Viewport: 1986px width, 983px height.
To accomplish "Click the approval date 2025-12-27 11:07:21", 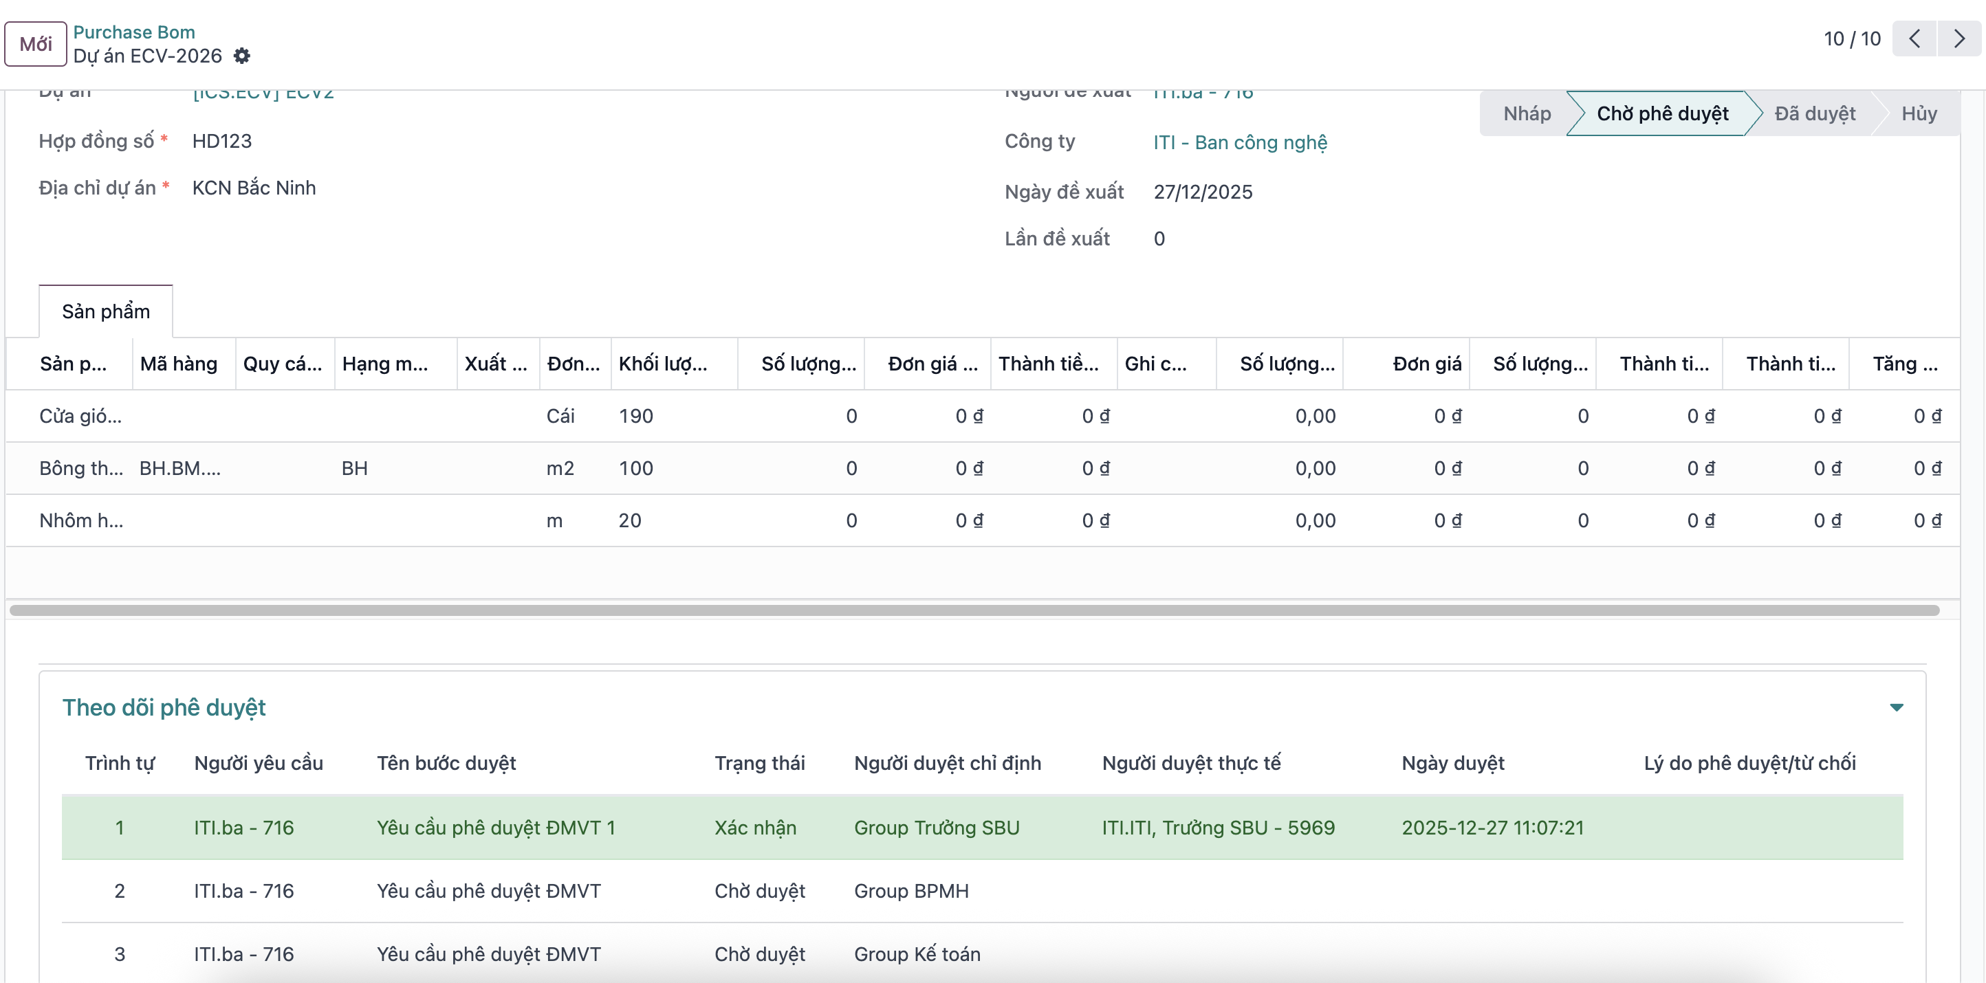I will click(x=1492, y=828).
